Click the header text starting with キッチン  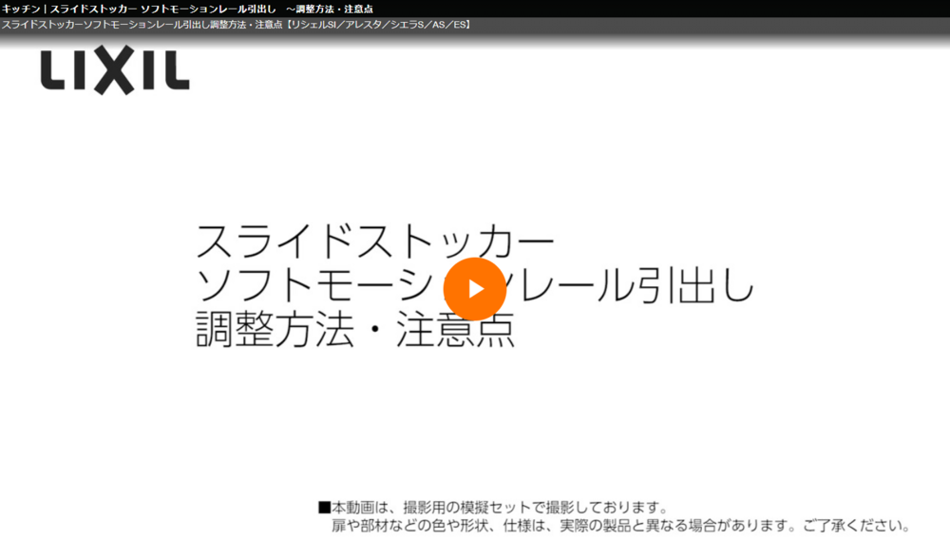[187, 10]
